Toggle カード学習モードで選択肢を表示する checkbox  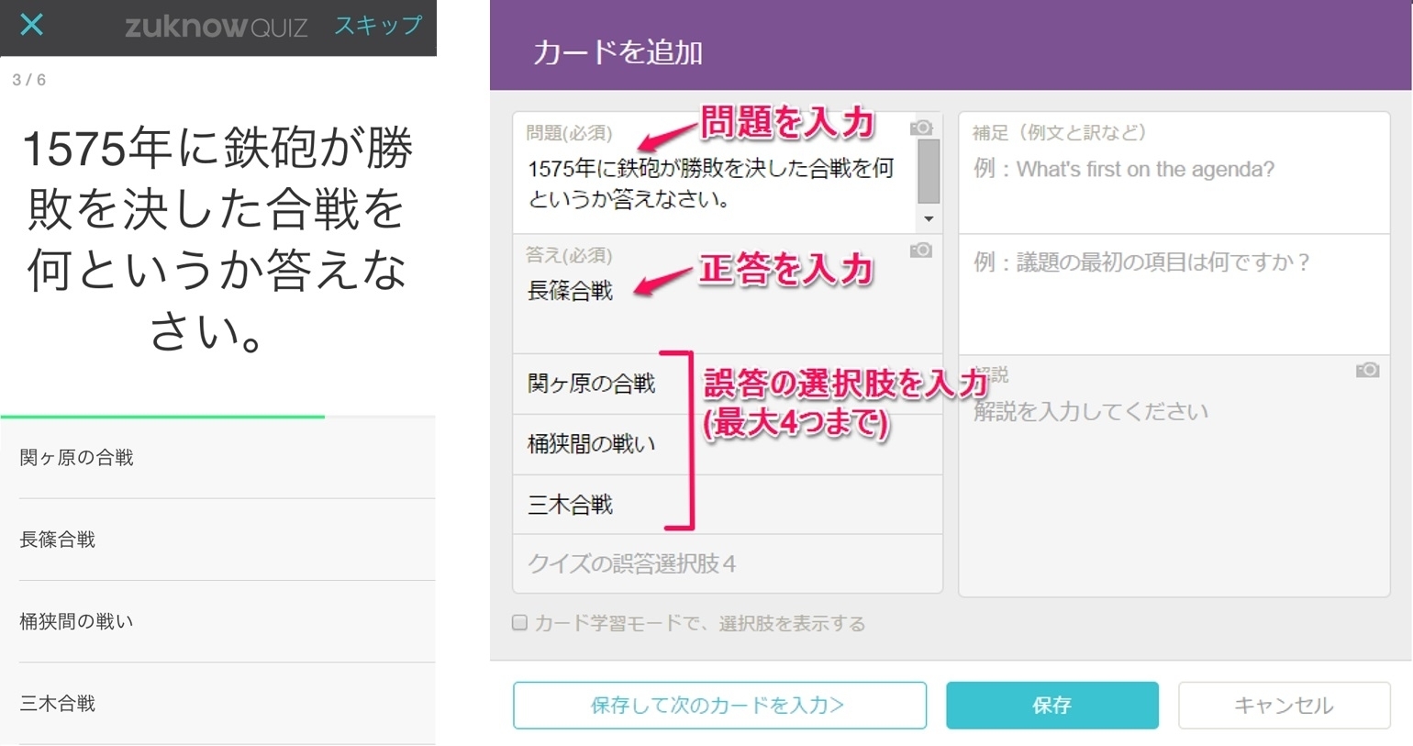click(520, 623)
